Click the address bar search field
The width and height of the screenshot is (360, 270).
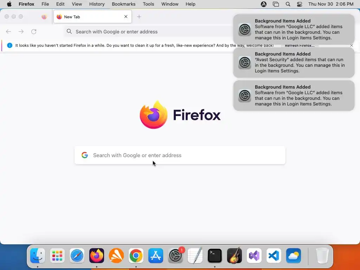[149, 32]
